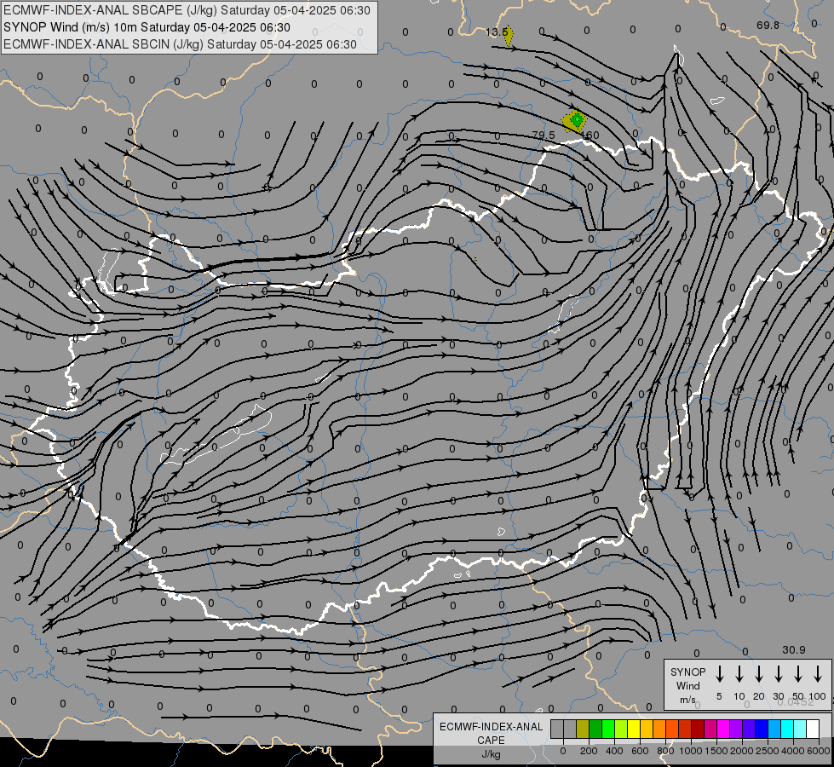
Task: Click the SYNOP Wind m/s legend label
Action: [x=687, y=685]
